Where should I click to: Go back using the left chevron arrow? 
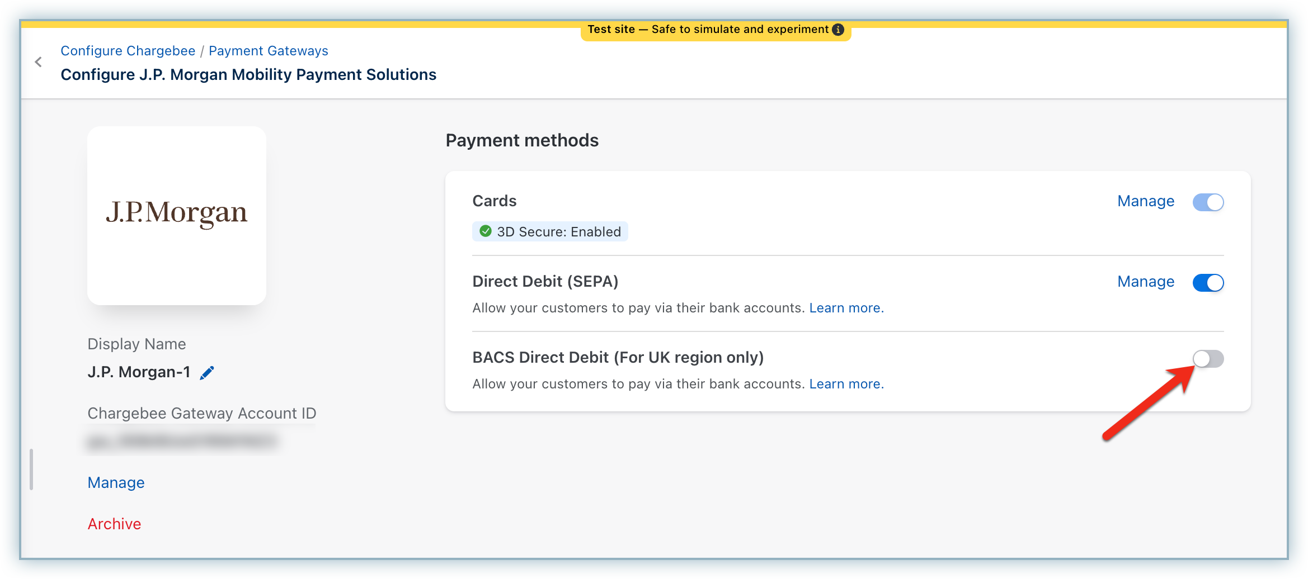(x=38, y=62)
